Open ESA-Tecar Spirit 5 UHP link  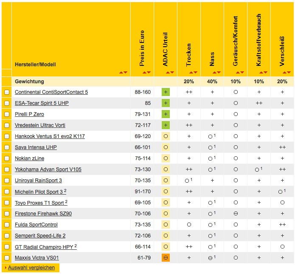pos(42,103)
